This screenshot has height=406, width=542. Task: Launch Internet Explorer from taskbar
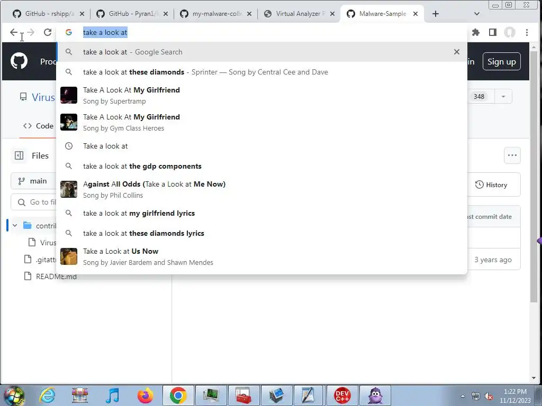tap(47, 395)
